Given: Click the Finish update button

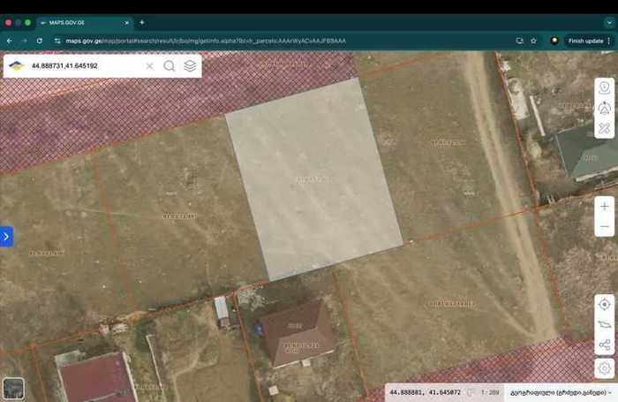Looking at the screenshot, I should pyautogui.click(x=585, y=41).
